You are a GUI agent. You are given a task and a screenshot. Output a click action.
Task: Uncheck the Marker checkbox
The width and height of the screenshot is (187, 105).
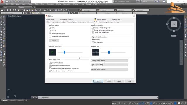click(x=50, y=28)
